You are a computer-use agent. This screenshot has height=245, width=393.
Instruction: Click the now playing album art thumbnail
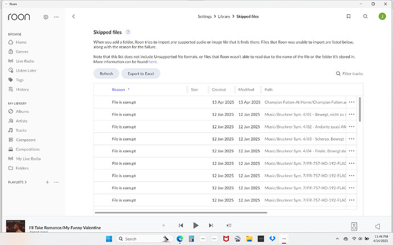[15, 226]
